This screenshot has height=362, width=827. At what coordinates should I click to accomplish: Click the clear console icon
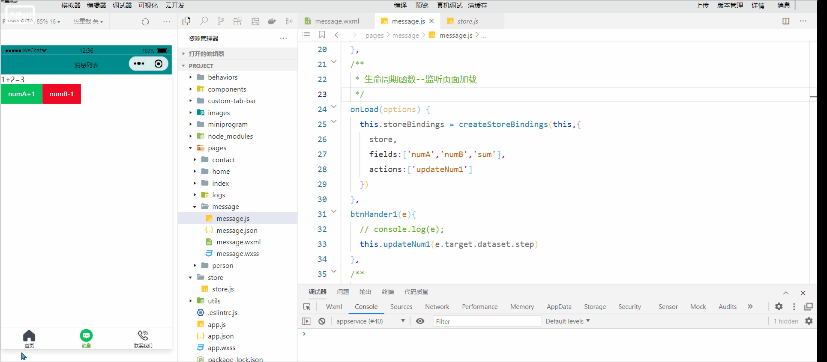point(322,321)
